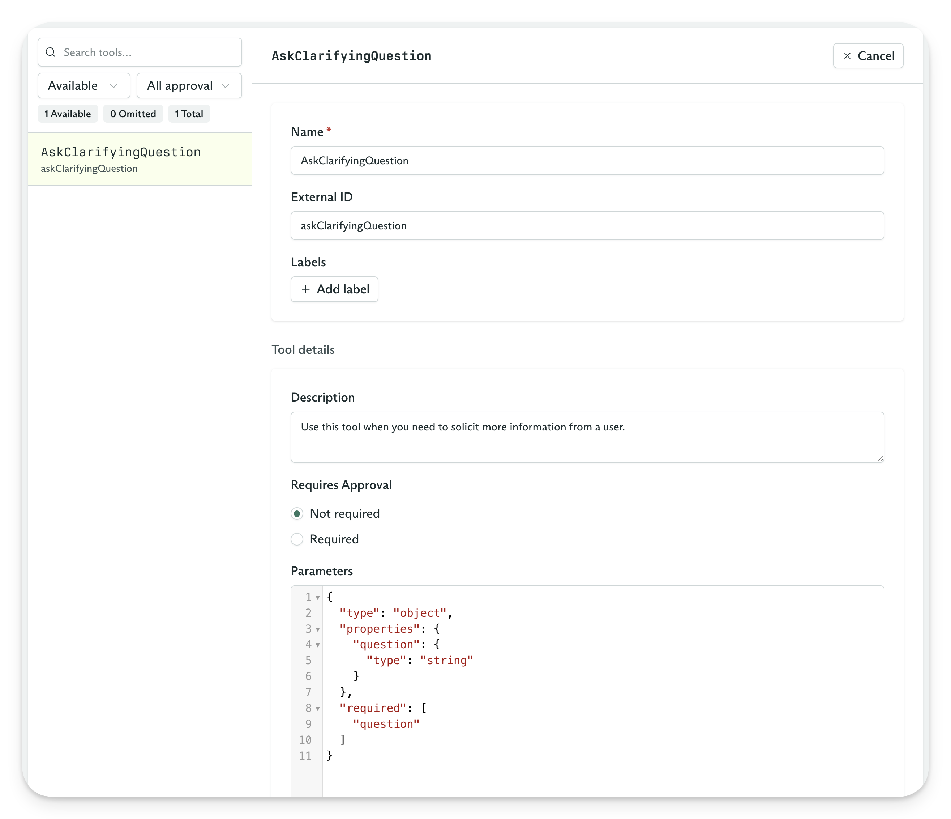951x819 pixels.
Task: Collapse the required fold arrow at line 8
Action: (x=318, y=709)
